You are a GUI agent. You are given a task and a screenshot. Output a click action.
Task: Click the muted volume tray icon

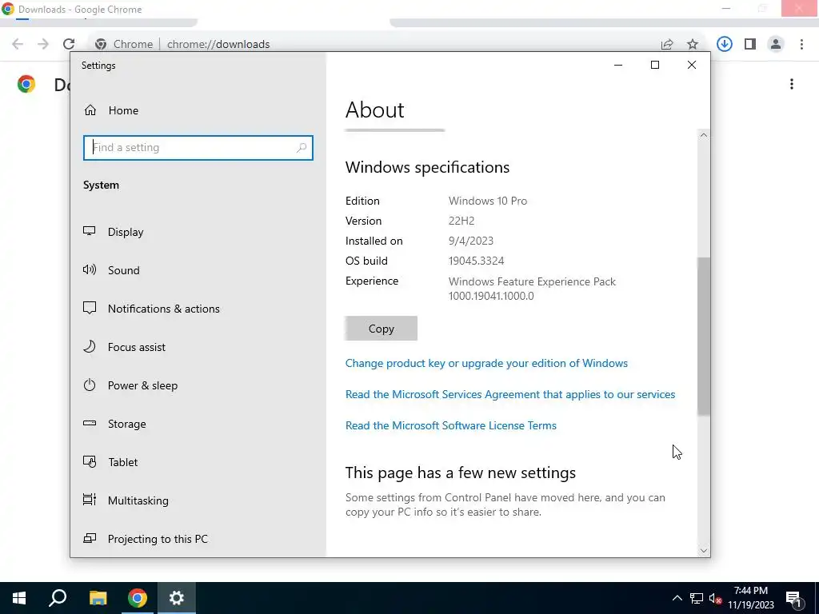(x=716, y=598)
